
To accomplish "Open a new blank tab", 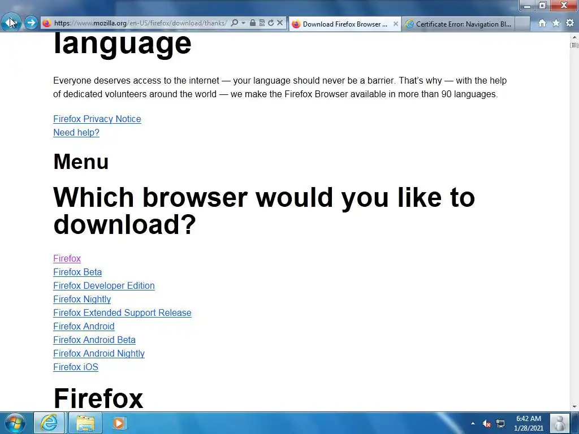I will 522,24.
